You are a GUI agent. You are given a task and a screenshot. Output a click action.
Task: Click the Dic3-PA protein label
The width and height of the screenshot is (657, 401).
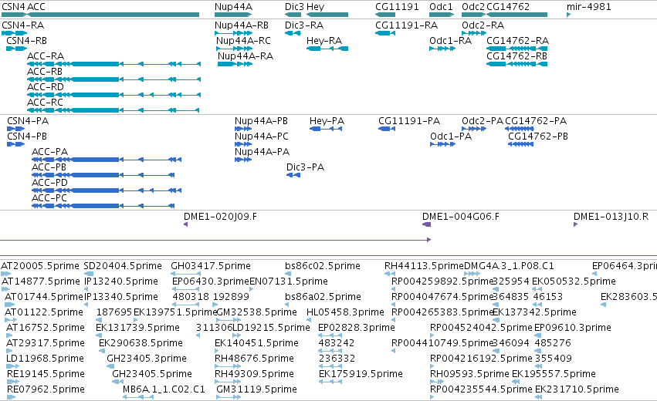[x=305, y=167]
